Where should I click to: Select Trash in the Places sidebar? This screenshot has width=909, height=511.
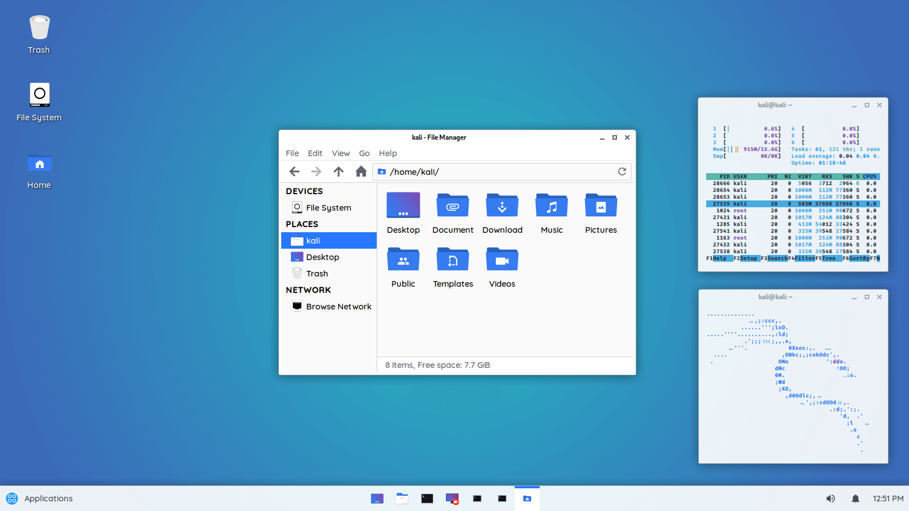tap(317, 273)
